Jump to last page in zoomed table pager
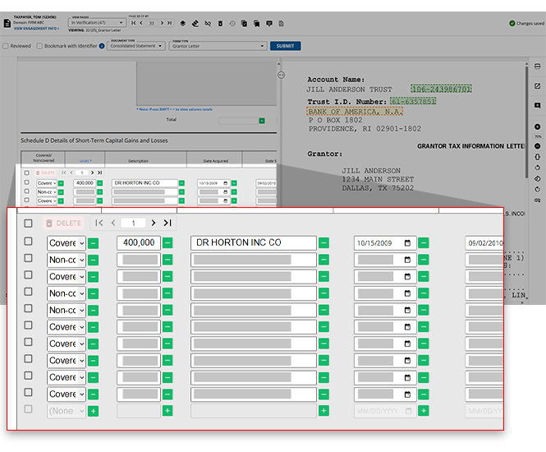 [167, 223]
